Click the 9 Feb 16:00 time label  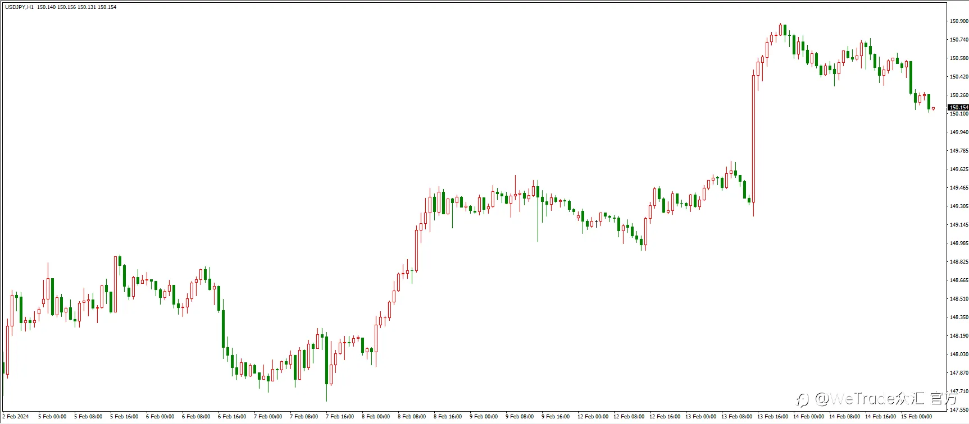556,417
